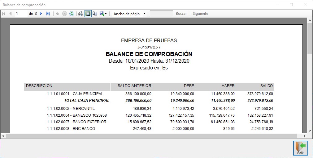This screenshot has height=158, width=313.
Task: Focus the search text box
Action: click(161, 14)
